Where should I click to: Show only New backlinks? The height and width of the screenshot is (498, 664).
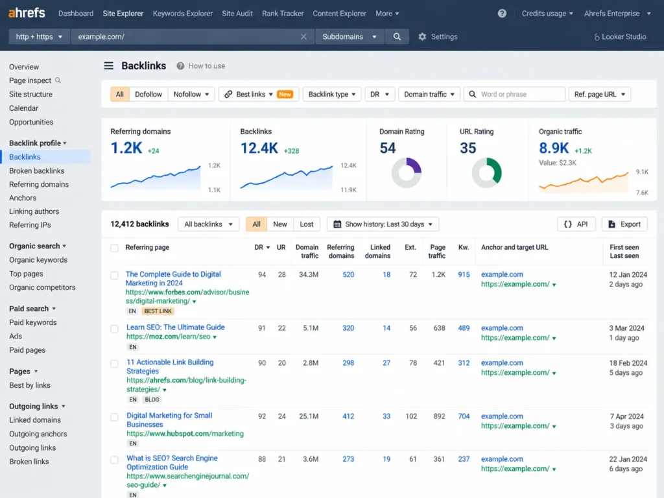(x=280, y=224)
